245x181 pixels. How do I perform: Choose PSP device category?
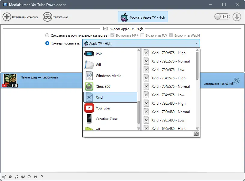pos(110,54)
